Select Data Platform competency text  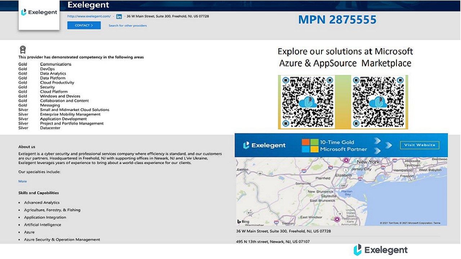click(x=53, y=78)
